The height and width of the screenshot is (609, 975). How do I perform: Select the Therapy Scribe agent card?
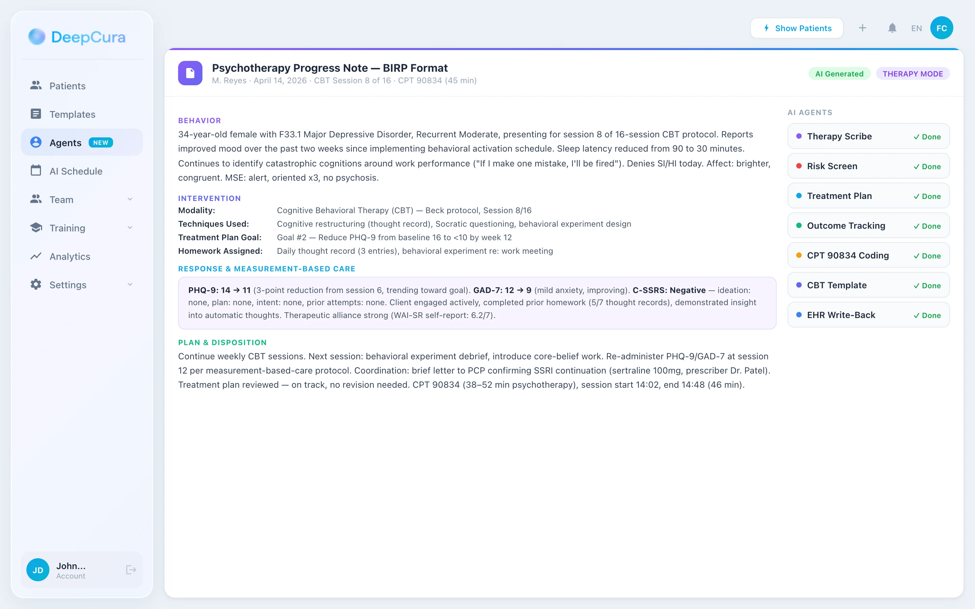coord(868,136)
